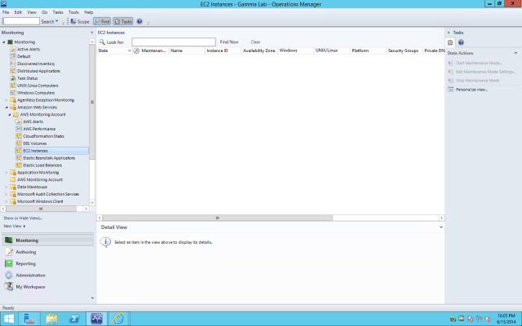This screenshot has height=326, width=522.
Task: Collapse State Actions section
Action: point(515,53)
